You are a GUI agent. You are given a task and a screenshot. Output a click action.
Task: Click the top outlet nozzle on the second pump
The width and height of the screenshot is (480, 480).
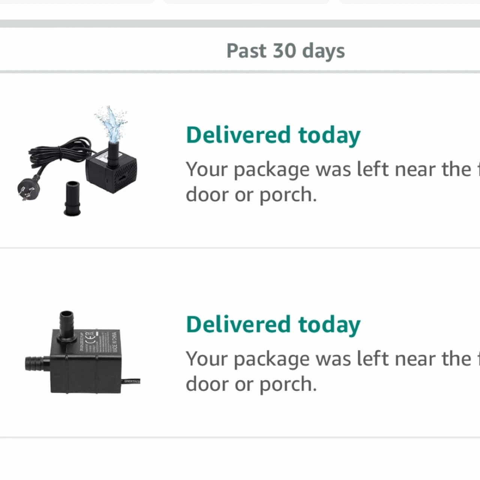point(67,325)
